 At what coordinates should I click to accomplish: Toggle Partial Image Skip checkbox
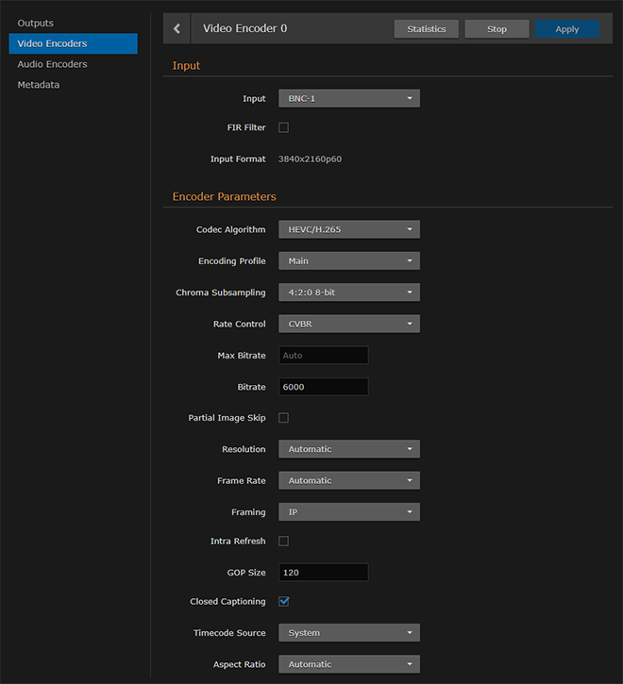(283, 418)
